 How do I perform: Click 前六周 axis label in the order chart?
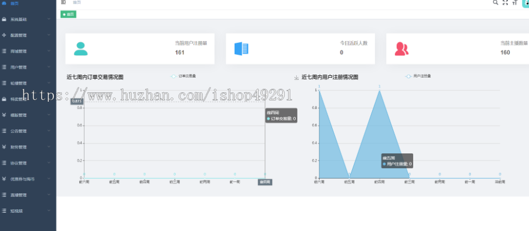point(84,182)
